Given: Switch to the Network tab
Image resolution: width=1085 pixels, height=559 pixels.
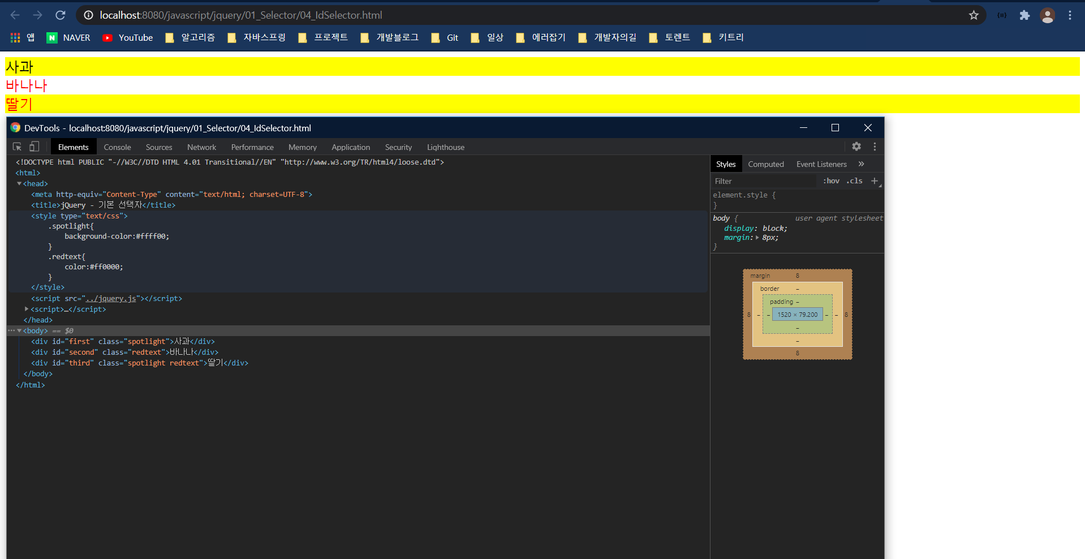Looking at the screenshot, I should (x=201, y=147).
